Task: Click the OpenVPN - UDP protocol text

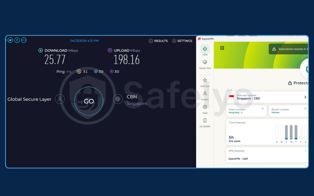Action: click(x=238, y=159)
